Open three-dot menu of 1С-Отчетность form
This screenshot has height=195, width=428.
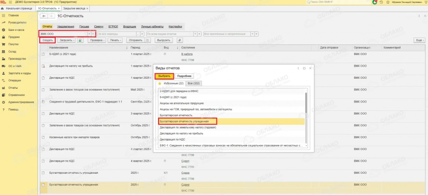point(419,16)
